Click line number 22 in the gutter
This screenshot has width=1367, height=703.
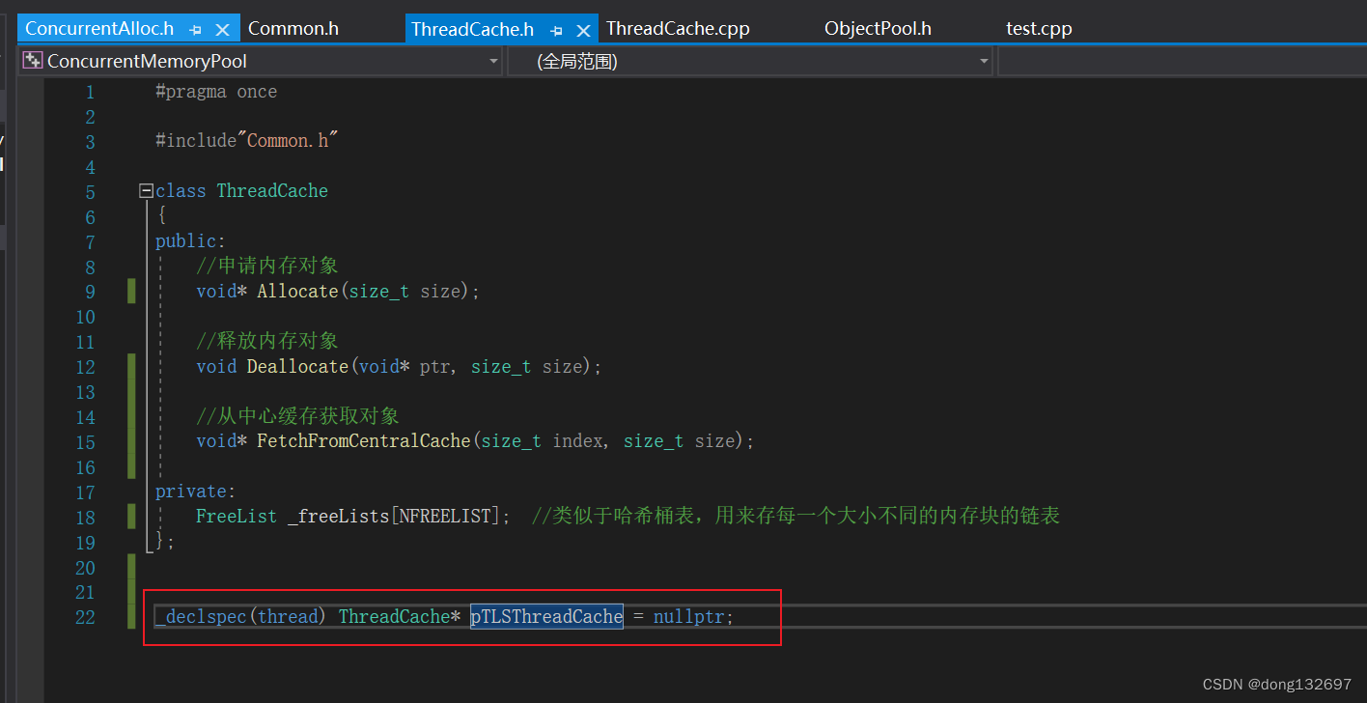click(x=85, y=617)
